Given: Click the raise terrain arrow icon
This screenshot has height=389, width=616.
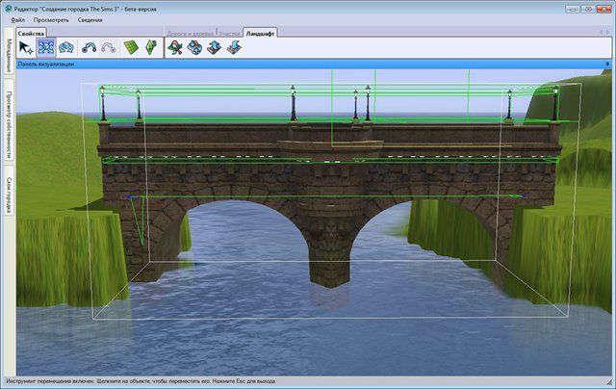Looking at the screenshot, I should (x=215, y=48).
